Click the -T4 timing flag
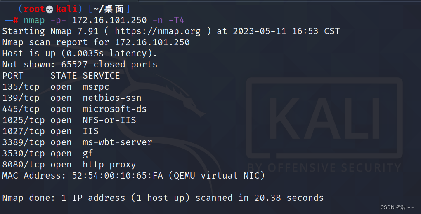 [176, 20]
